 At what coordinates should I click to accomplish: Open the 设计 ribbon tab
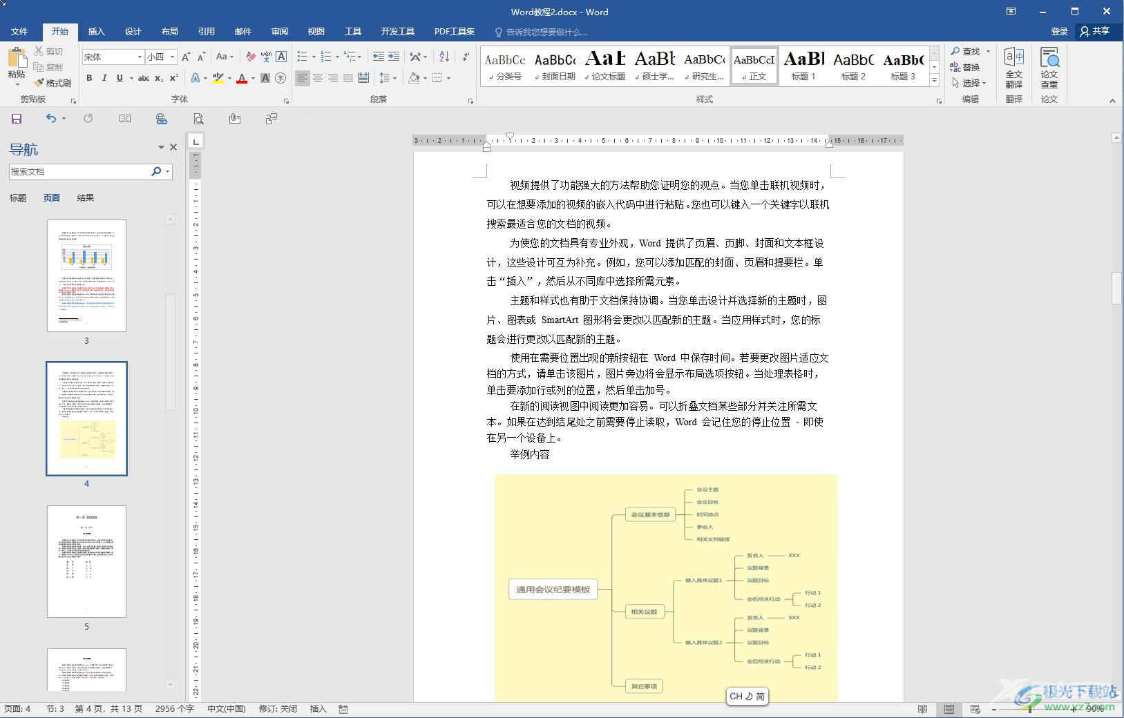pyautogui.click(x=133, y=32)
